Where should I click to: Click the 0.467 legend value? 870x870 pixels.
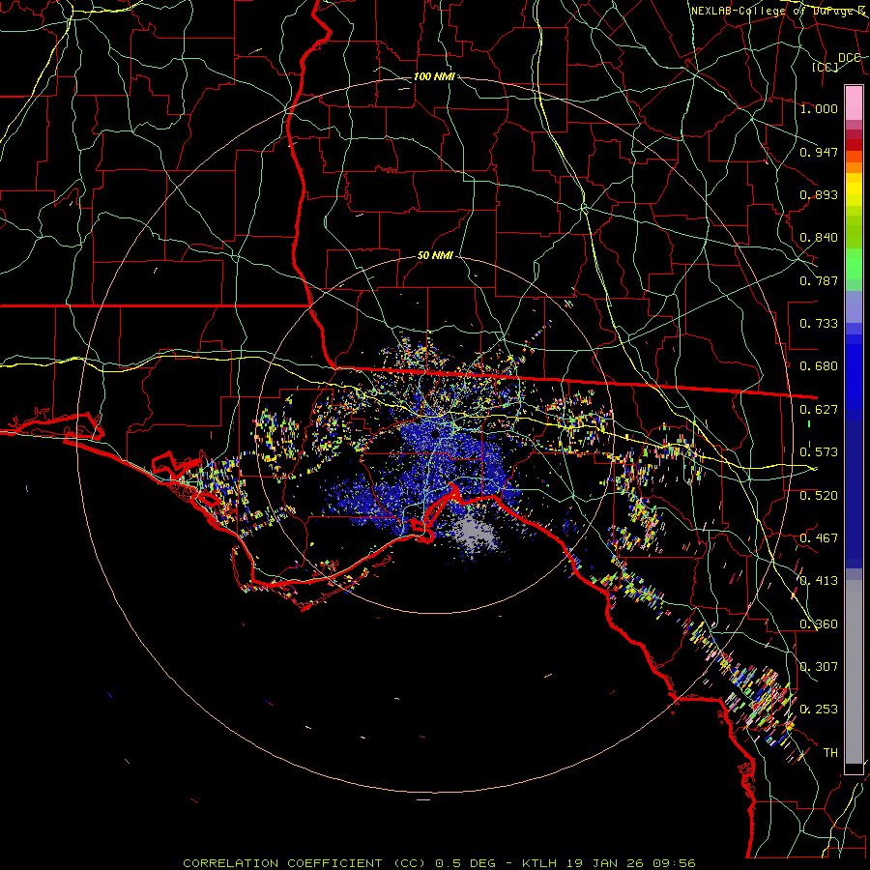click(x=819, y=538)
